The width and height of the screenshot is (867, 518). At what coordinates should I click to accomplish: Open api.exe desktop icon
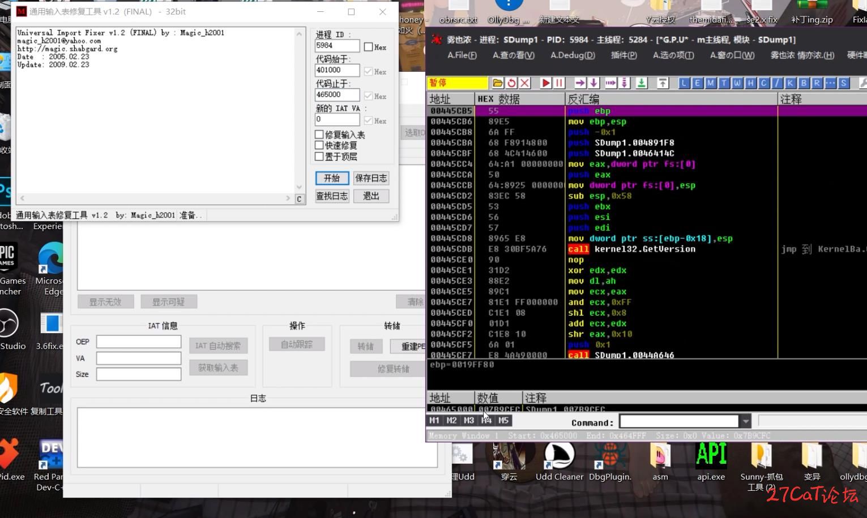[x=711, y=463]
